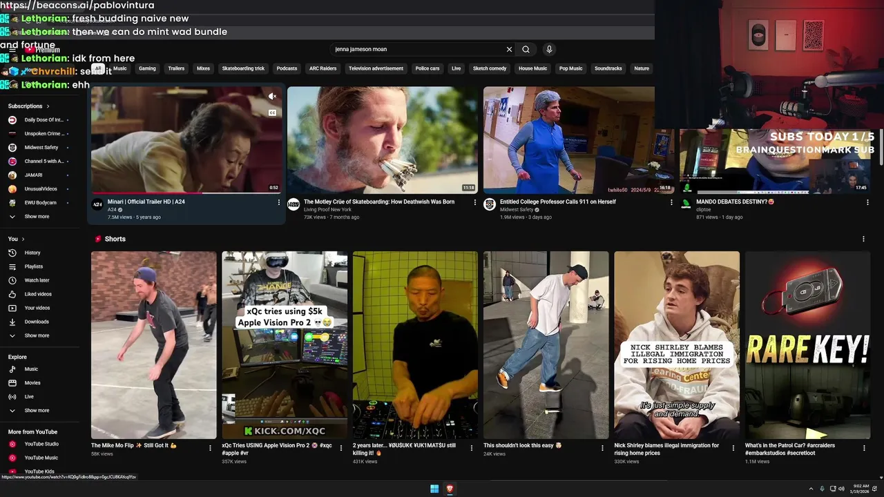
Task: Toggle captions on Minari preview
Action: point(272,113)
